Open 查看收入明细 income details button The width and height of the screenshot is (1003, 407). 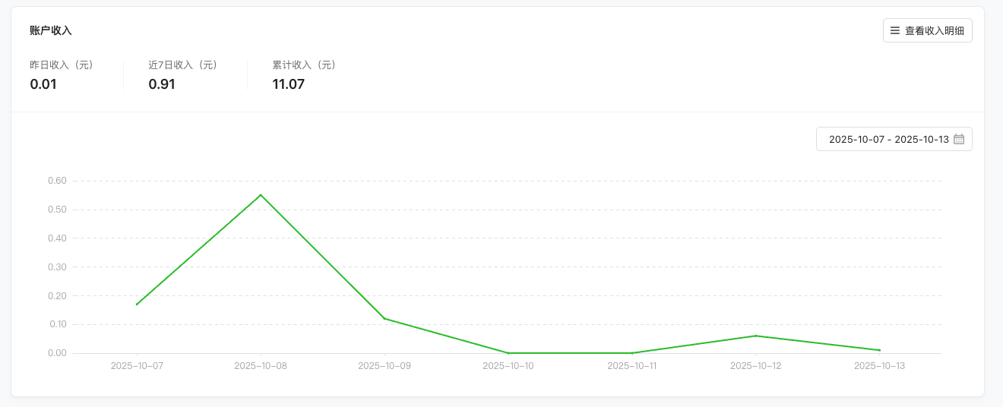tap(927, 31)
